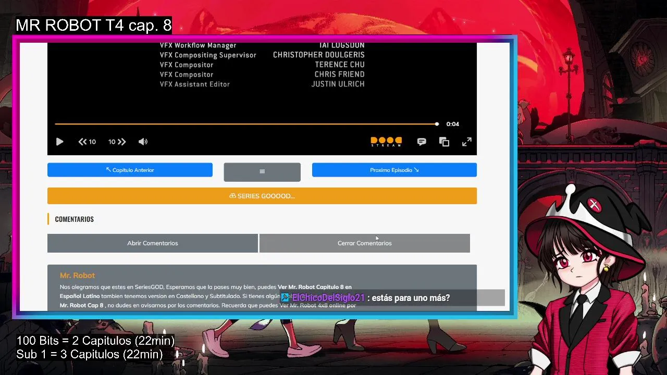Click Cerrar Comentarios

tap(365, 243)
